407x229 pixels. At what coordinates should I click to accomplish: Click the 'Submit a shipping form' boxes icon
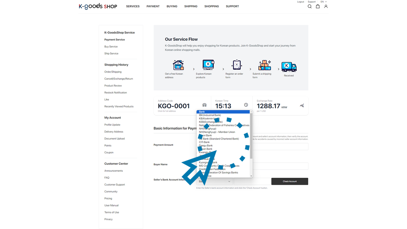tap(265, 65)
